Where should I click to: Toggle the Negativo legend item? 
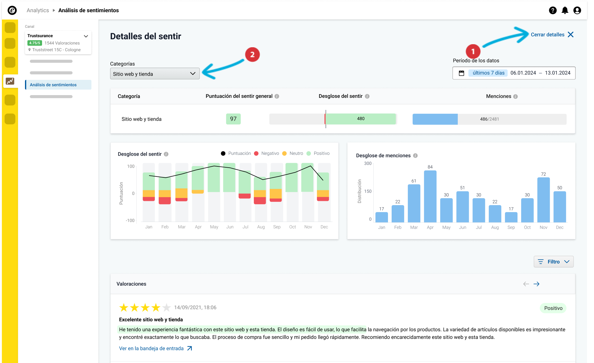[x=266, y=153]
